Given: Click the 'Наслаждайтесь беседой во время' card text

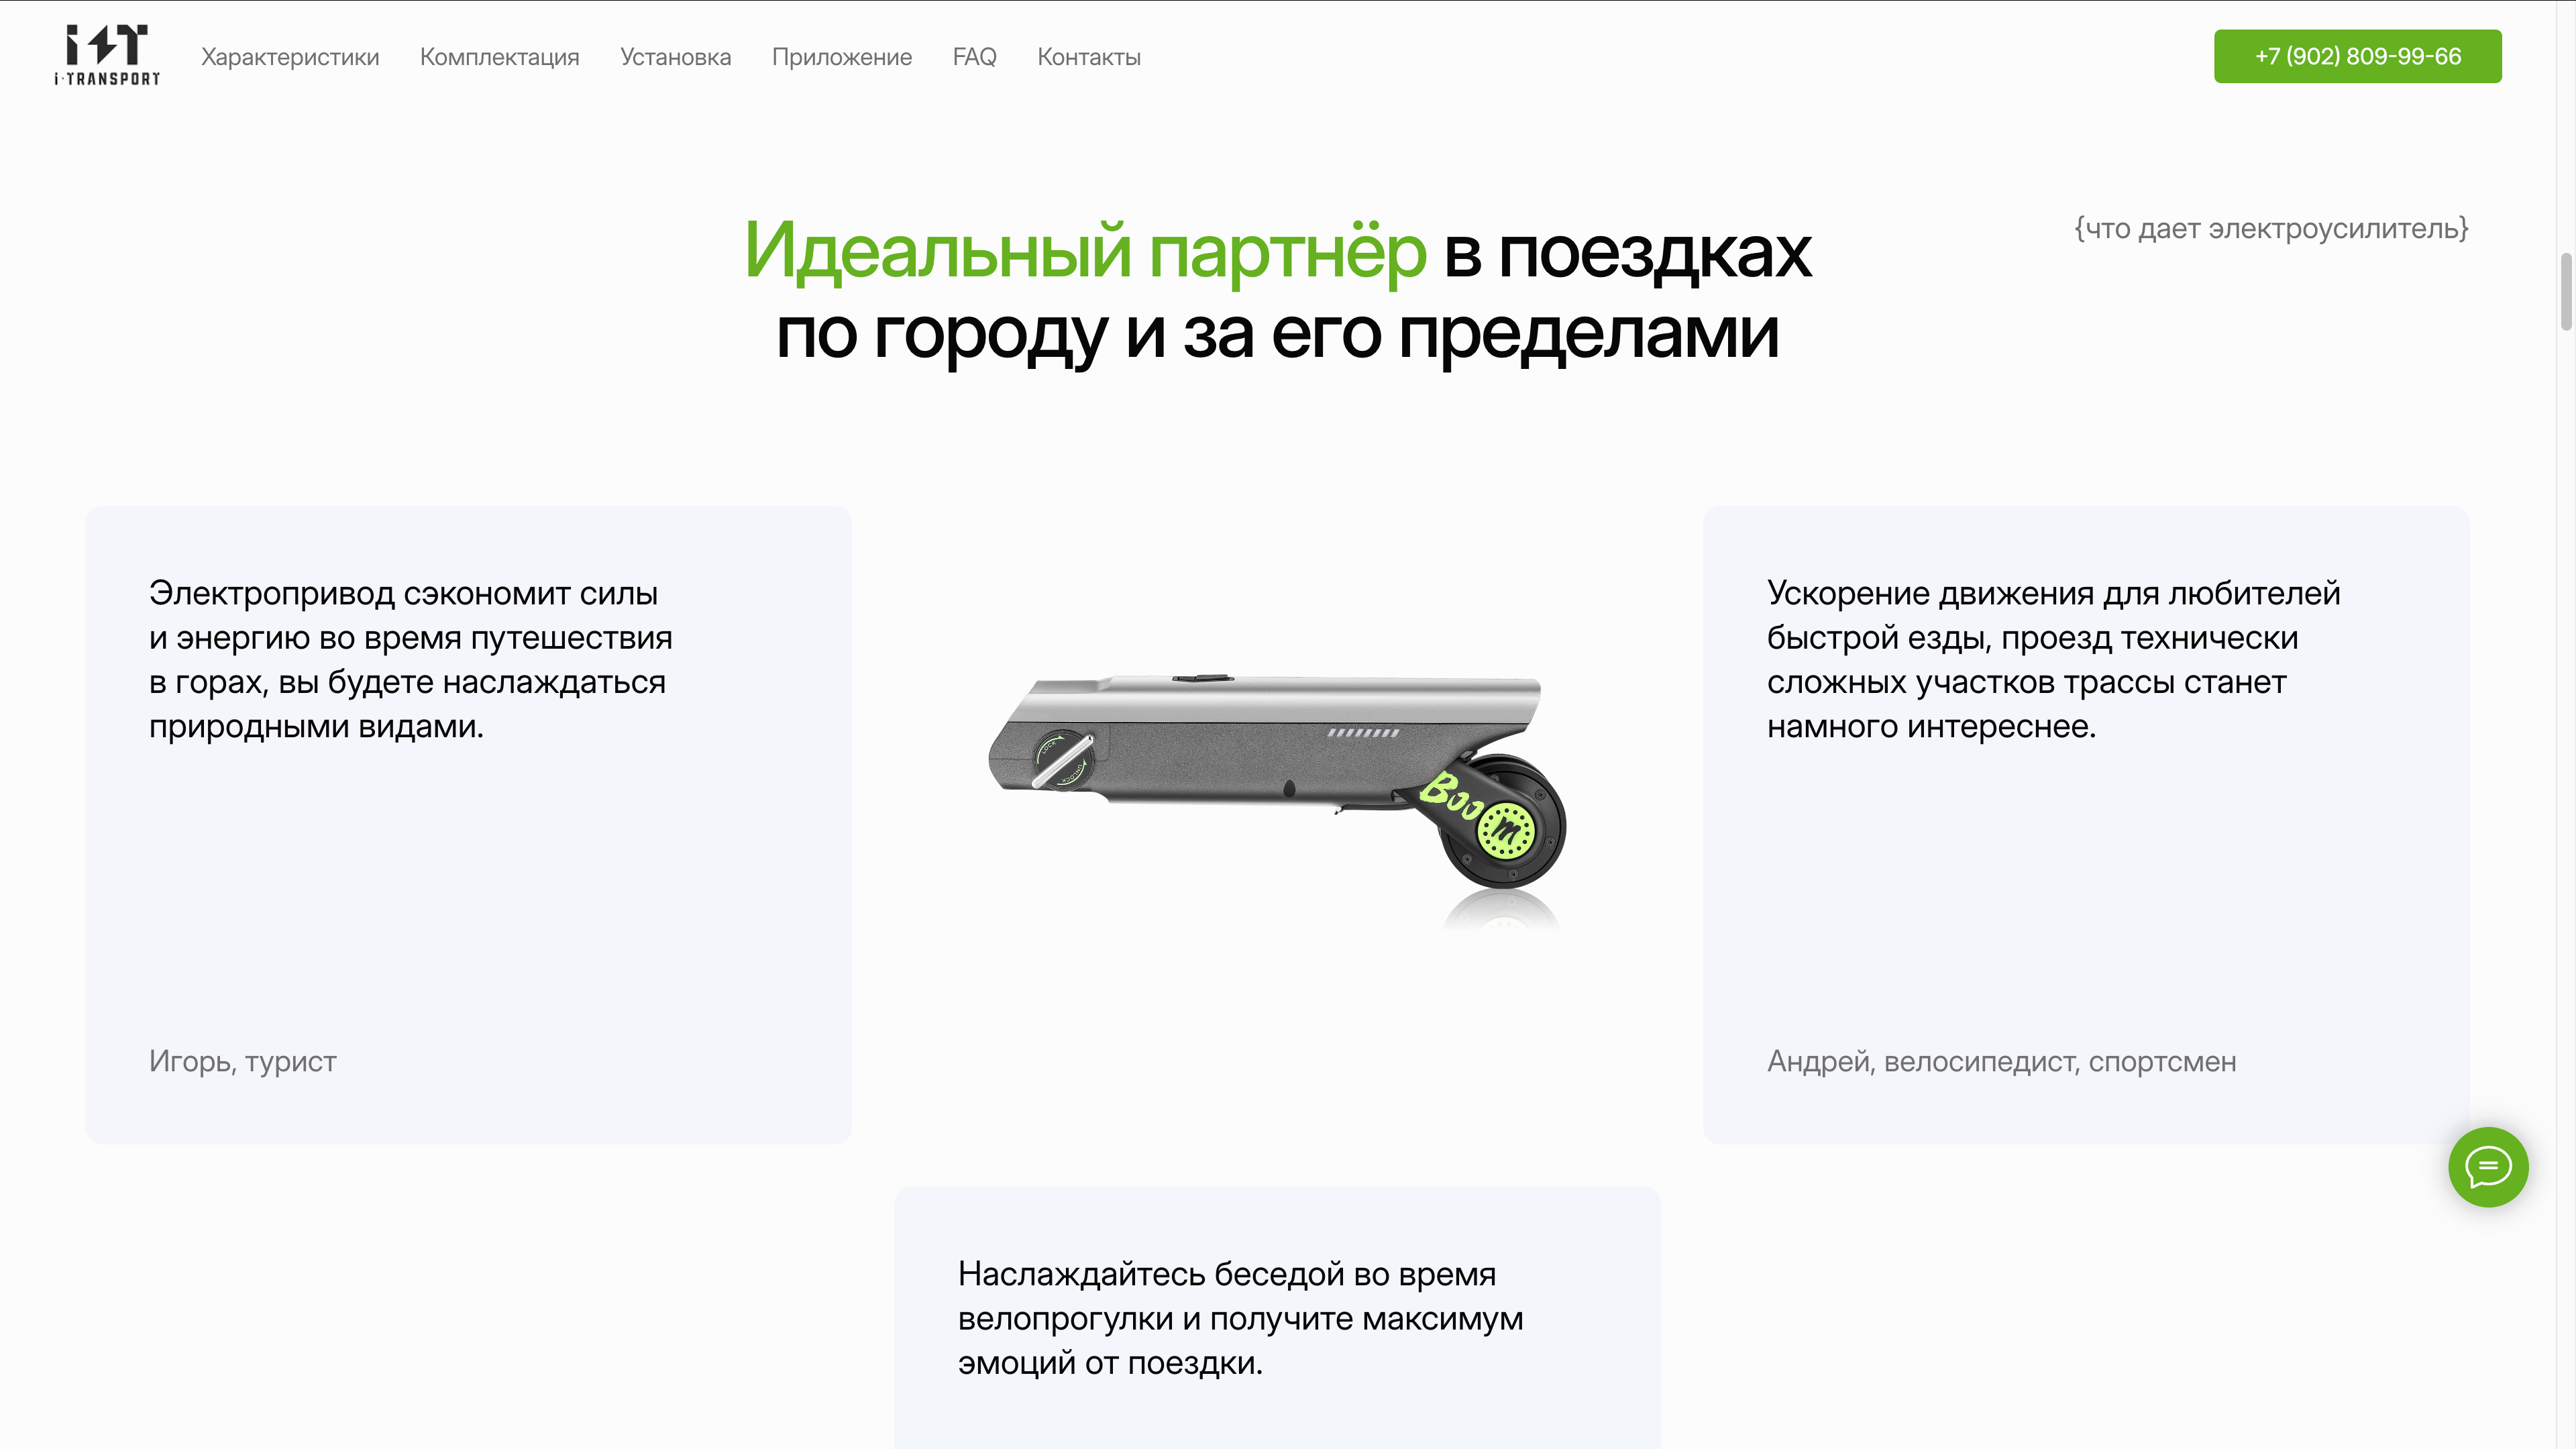Looking at the screenshot, I should [1241, 1318].
